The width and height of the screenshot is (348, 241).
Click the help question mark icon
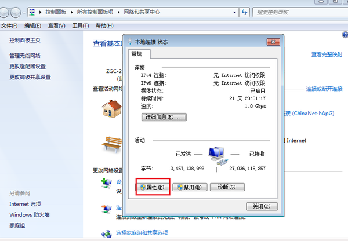(x=345, y=35)
